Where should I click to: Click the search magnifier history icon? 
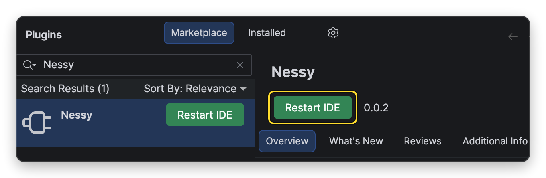pyautogui.click(x=30, y=65)
